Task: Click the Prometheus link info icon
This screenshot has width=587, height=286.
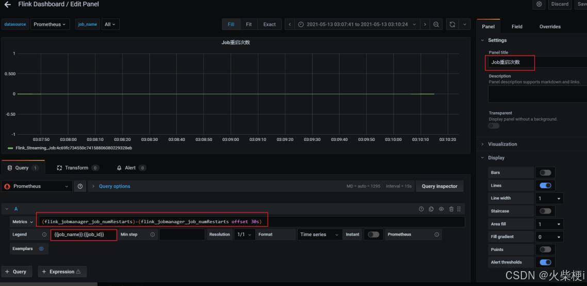Action: [x=436, y=235]
